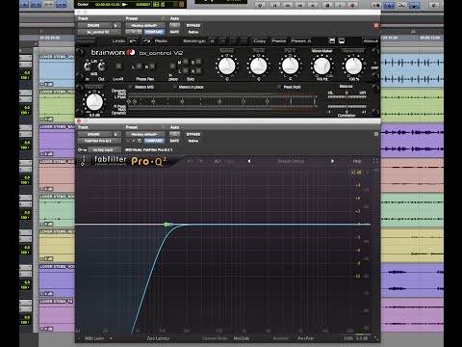The image size is (462, 347).
Task: Click the Mono-Maker knob at 110 Hz
Action: tap(321, 66)
